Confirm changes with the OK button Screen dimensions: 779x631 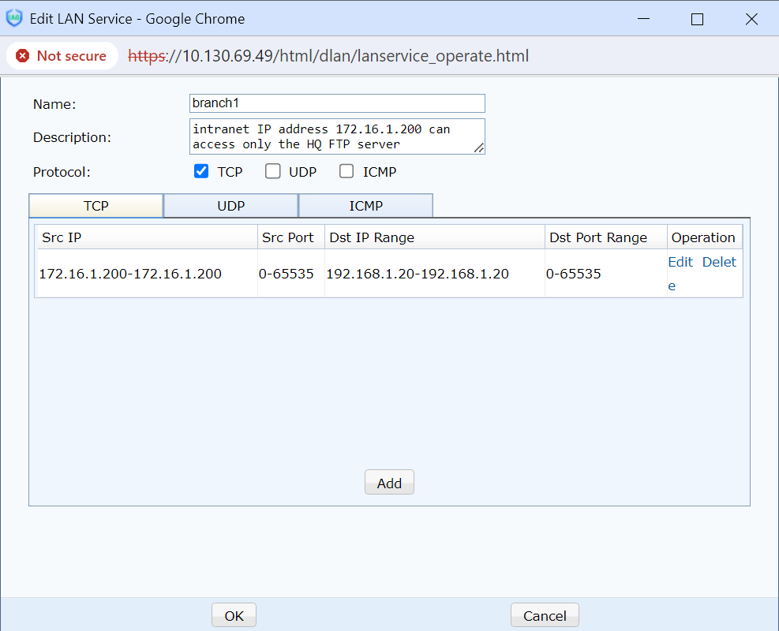pos(234,615)
